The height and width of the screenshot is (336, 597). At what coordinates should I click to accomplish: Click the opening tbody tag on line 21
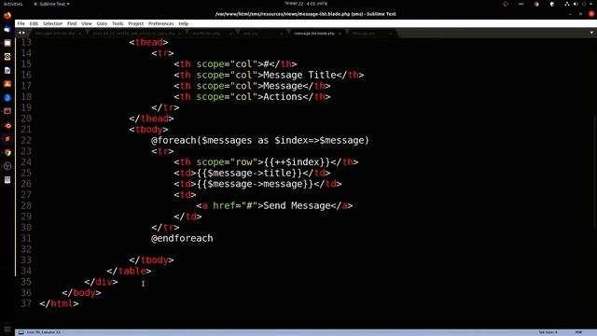click(x=148, y=130)
